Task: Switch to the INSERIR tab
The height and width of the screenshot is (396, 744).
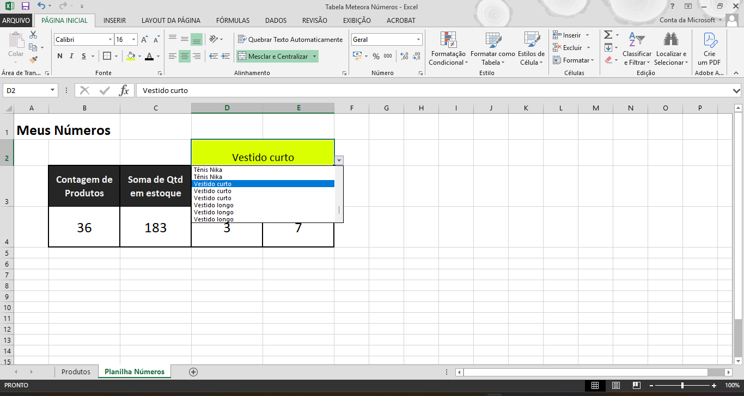Action: [x=114, y=21]
